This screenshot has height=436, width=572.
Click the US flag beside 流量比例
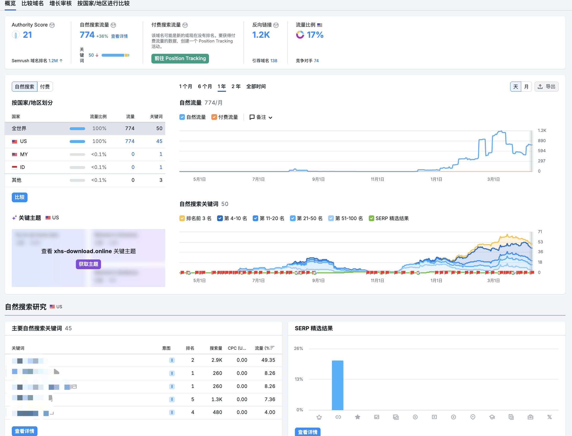320,25
